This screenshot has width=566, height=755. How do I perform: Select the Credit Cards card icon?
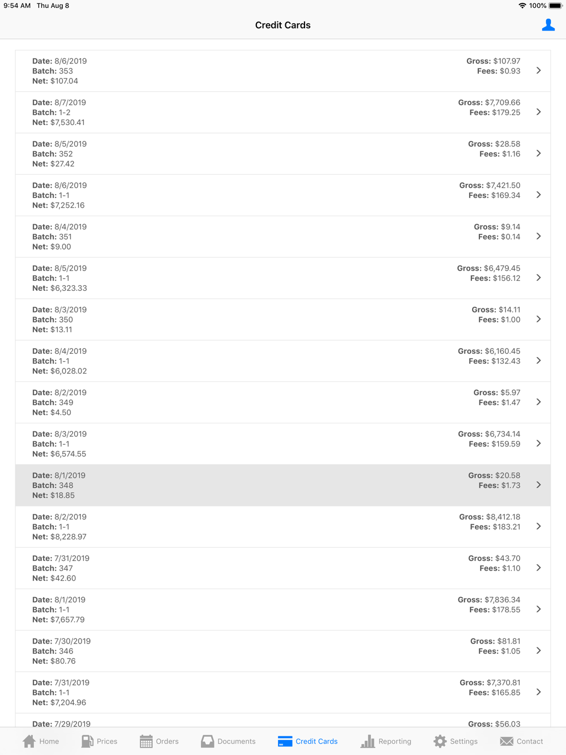click(285, 741)
